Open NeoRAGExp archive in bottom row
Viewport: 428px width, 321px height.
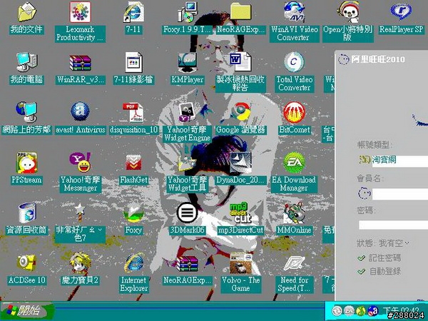(187, 264)
